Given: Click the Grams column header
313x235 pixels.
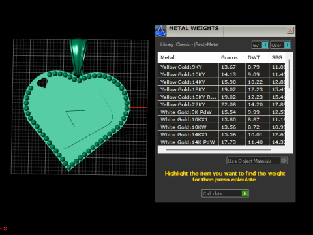Looking at the screenshot, I should click(x=231, y=57).
